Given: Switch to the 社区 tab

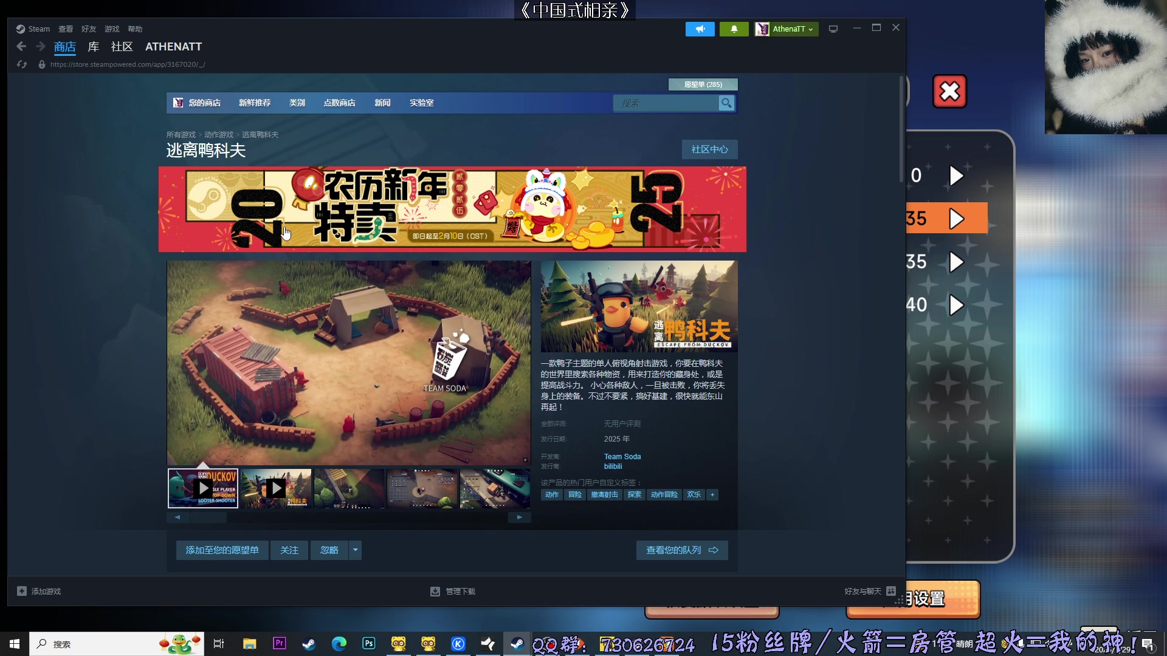Looking at the screenshot, I should [x=122, y=47].
